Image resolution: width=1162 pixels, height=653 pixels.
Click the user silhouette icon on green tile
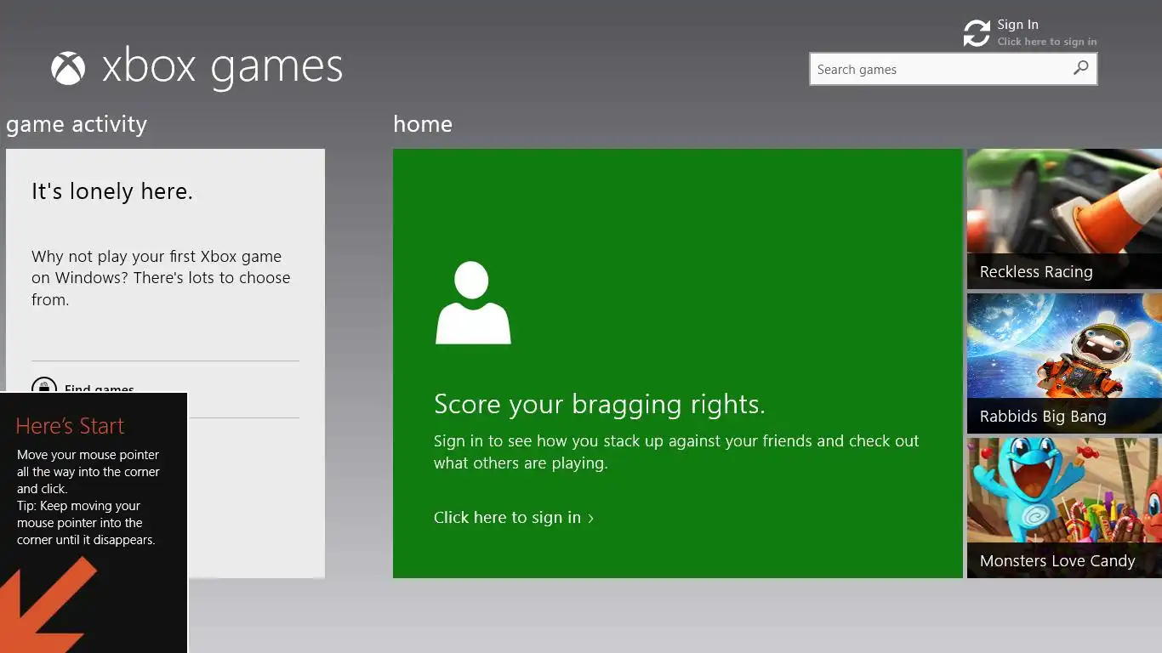pyautogui.click(x=473, y=303)
